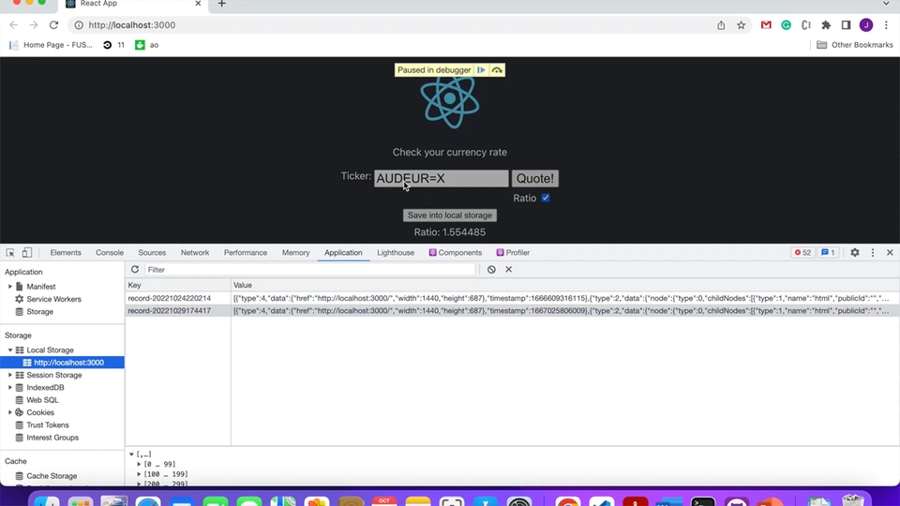
Task: Click the issues count badge 1
Action: coord(828,252)
